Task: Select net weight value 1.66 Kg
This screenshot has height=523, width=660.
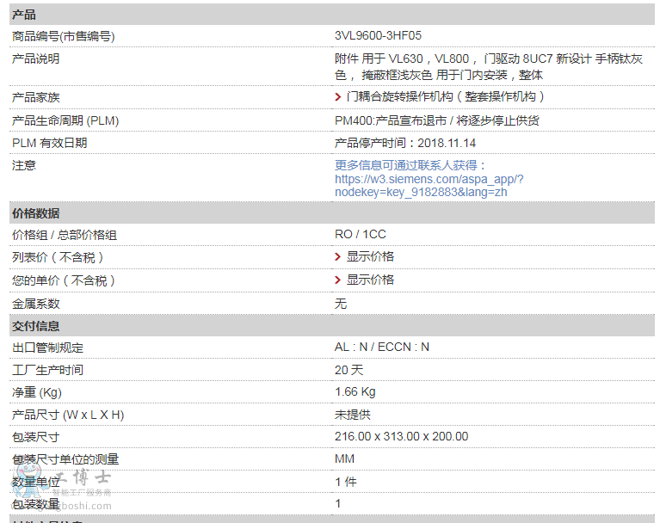Action: click(x=355, y=392)
